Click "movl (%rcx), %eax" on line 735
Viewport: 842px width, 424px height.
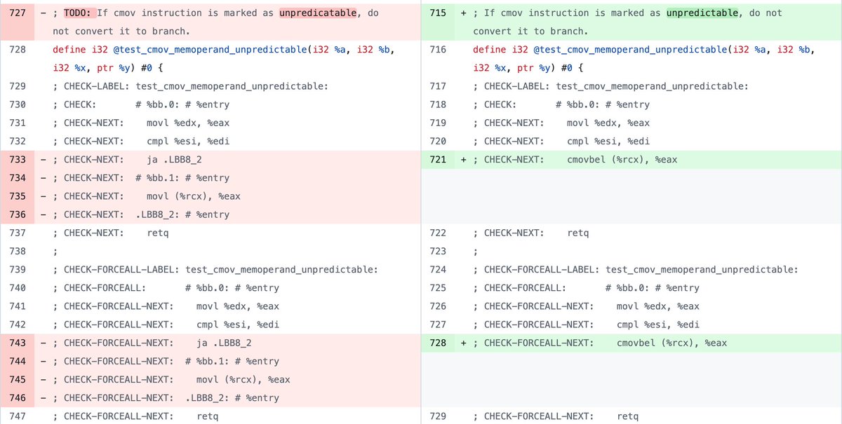click(194, 196)
